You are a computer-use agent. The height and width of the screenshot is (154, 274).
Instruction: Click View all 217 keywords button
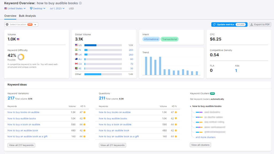coord(21,145)
